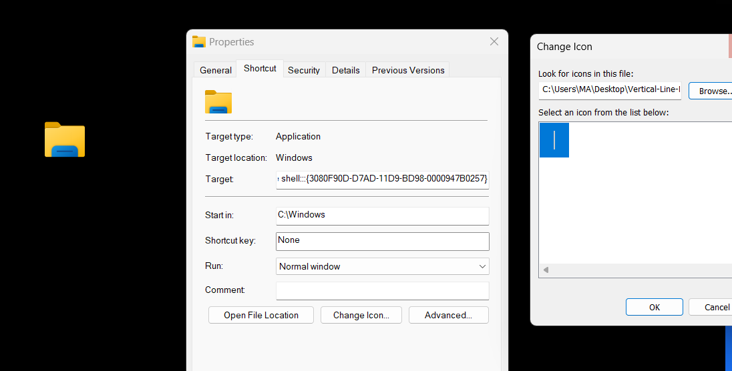The image size is (732, 371).
Task: Confirm with OK in Change Icon dialog
Action: (654, 307)
